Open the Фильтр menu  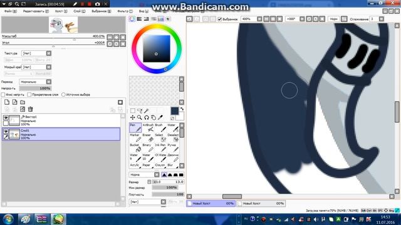pyautogui.click(x=125, y=11)
